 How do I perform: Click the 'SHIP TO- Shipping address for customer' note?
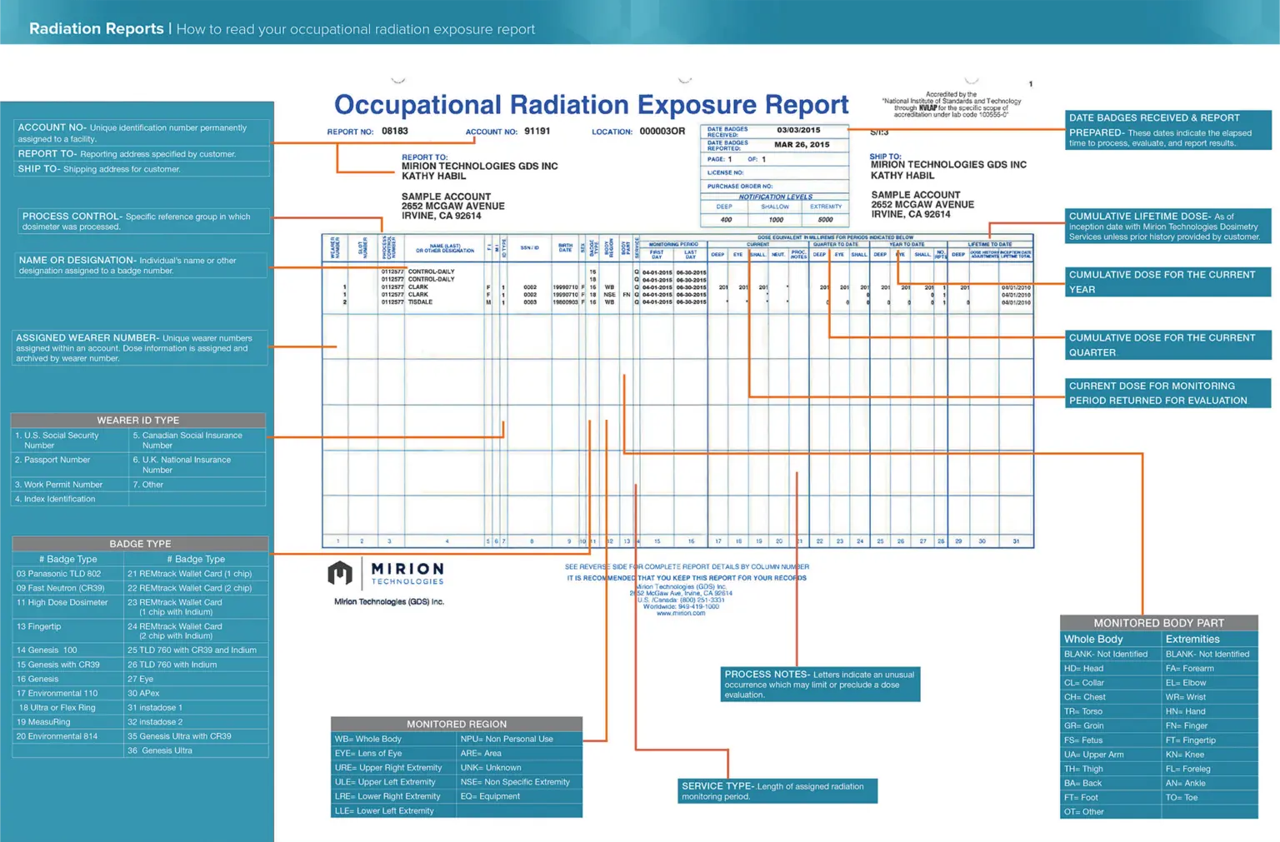[142, 169]
